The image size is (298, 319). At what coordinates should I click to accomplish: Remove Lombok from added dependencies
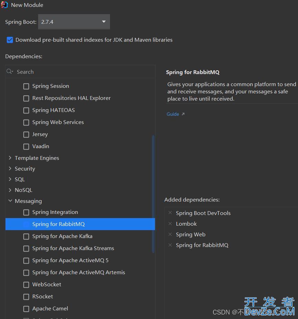(170, 224)
